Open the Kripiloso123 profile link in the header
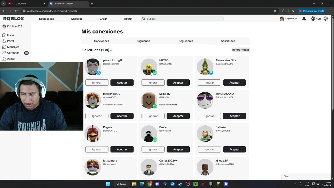The height and width of the screenshot is (188, 334). [288, 19]
